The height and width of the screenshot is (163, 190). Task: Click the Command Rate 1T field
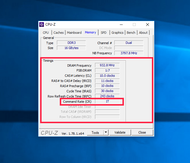(107, 101)
